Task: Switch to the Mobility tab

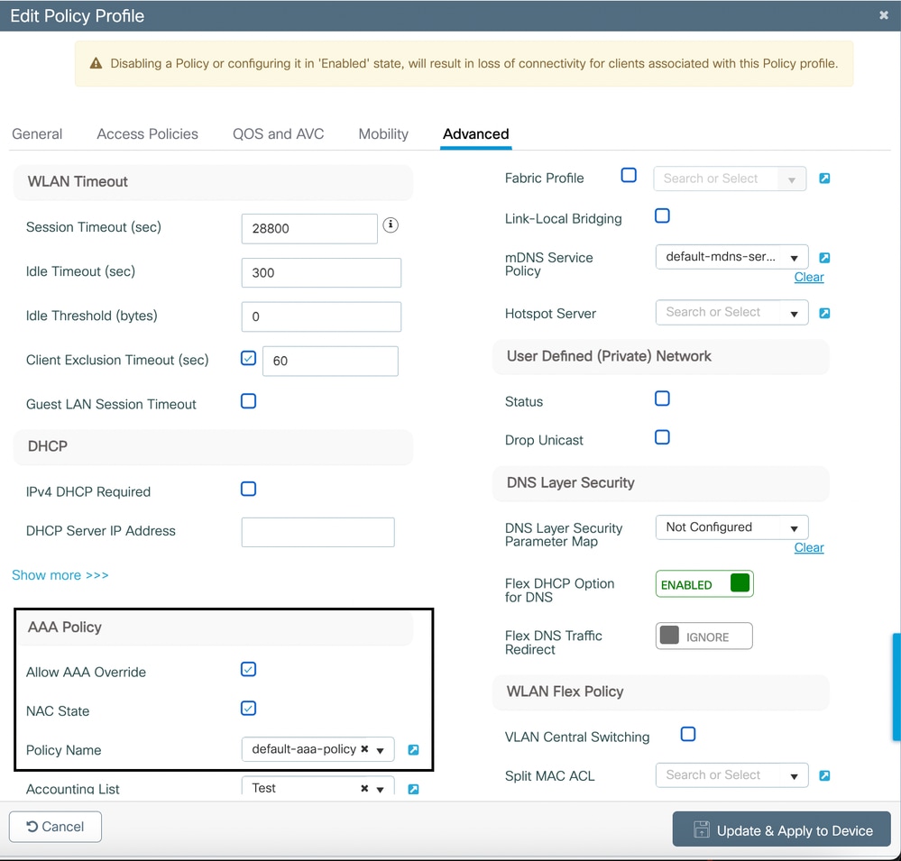Action: coord(382,133)
